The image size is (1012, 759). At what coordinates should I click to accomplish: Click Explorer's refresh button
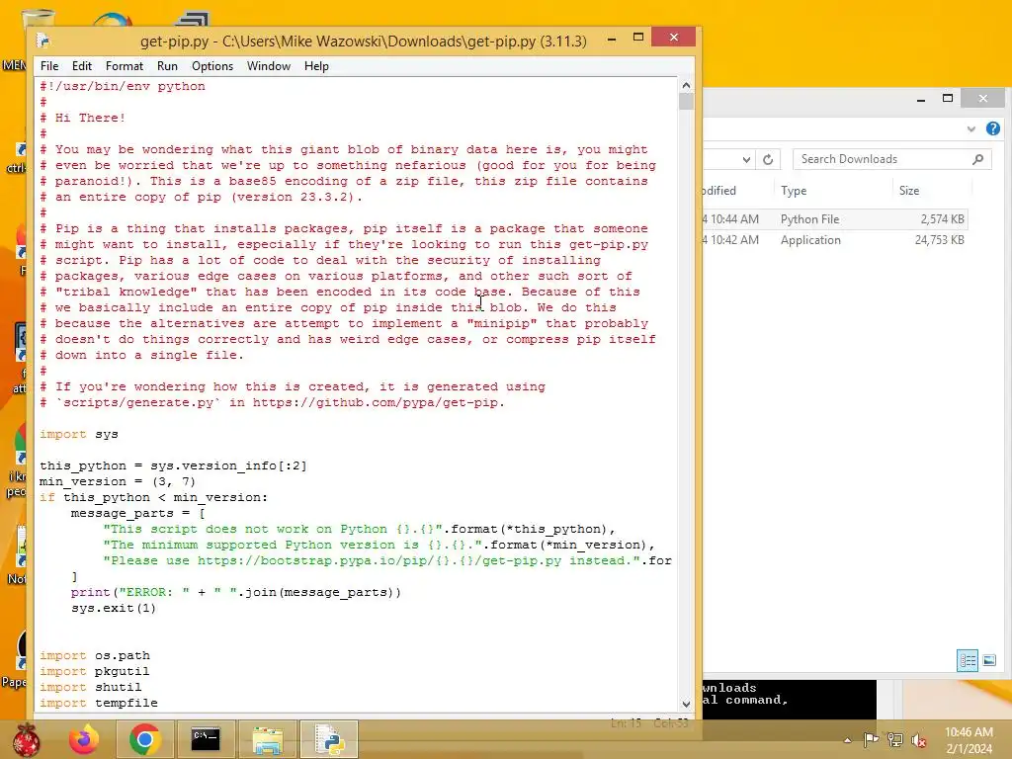click(768, 159)
